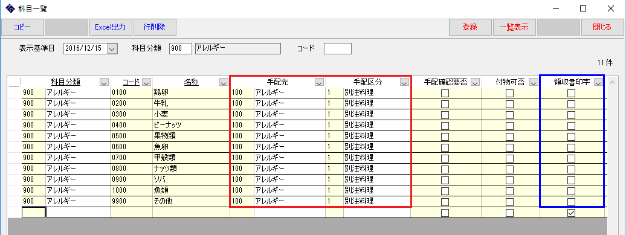This screenshot has width=626, height=235.
Task: Click the empty first cell of new row
Action: tap(34, 213)
